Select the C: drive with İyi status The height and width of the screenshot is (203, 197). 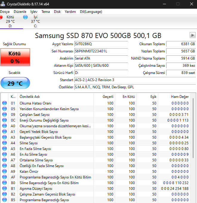pos(35,22)
